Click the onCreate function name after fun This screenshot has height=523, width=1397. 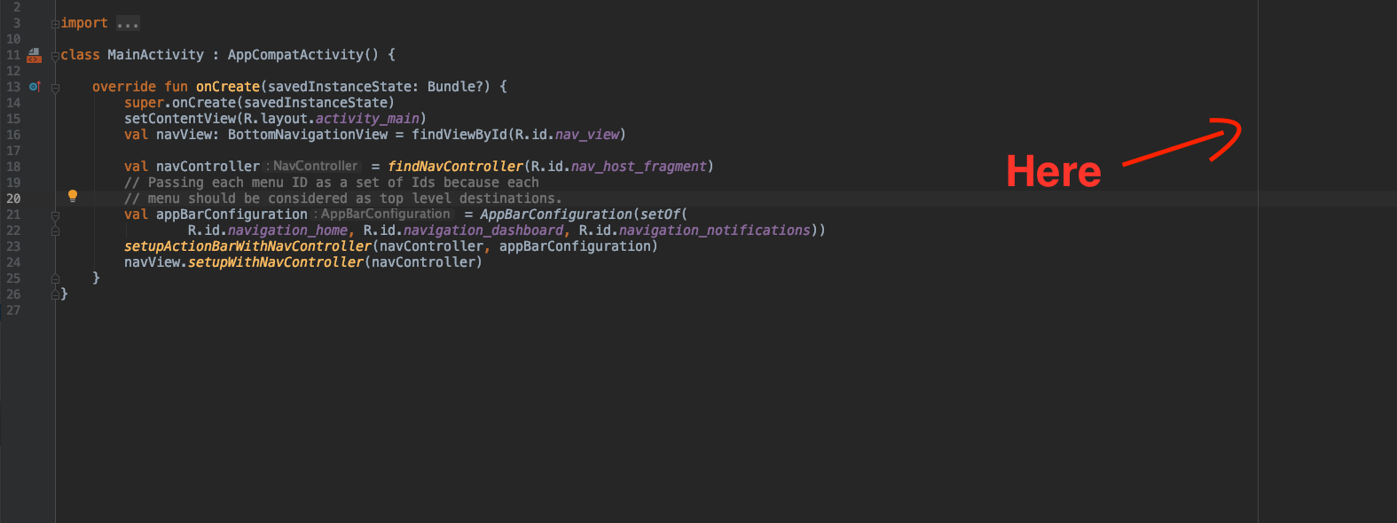(x=228, y=87)
